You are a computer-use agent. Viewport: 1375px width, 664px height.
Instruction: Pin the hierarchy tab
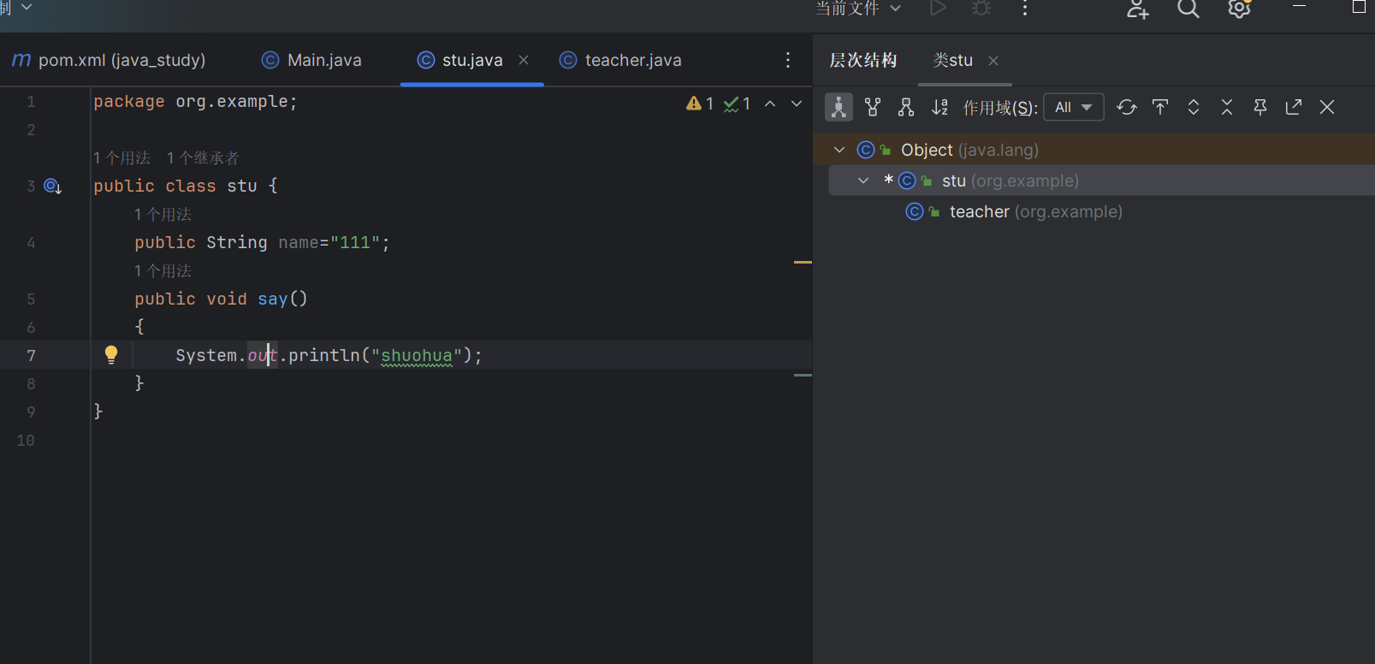coord(1260,107)
